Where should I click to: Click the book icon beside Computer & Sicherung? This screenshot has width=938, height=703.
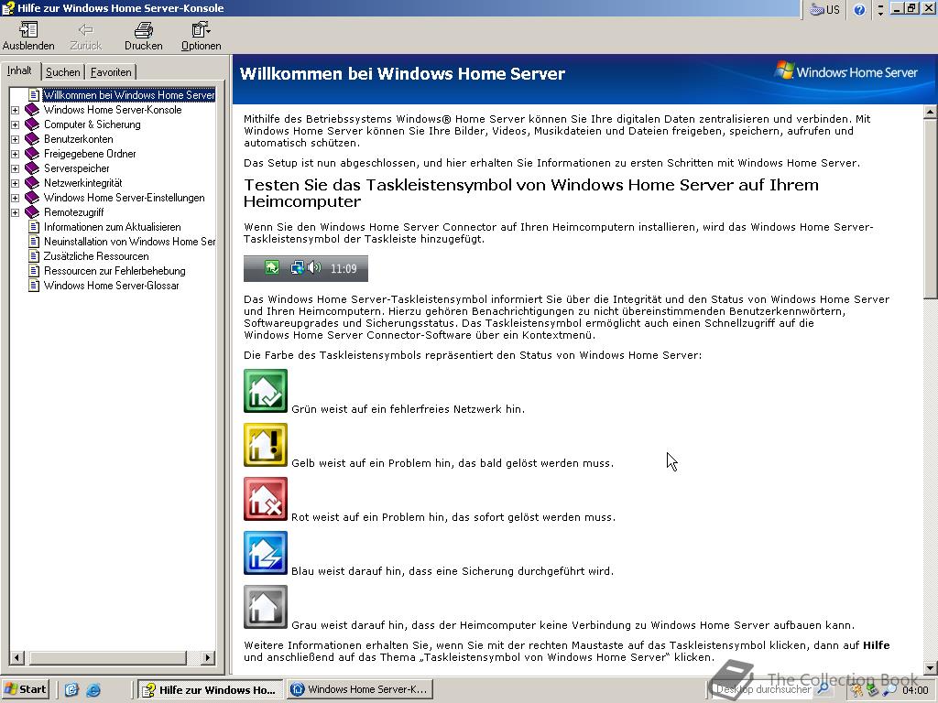coord(32,124)
